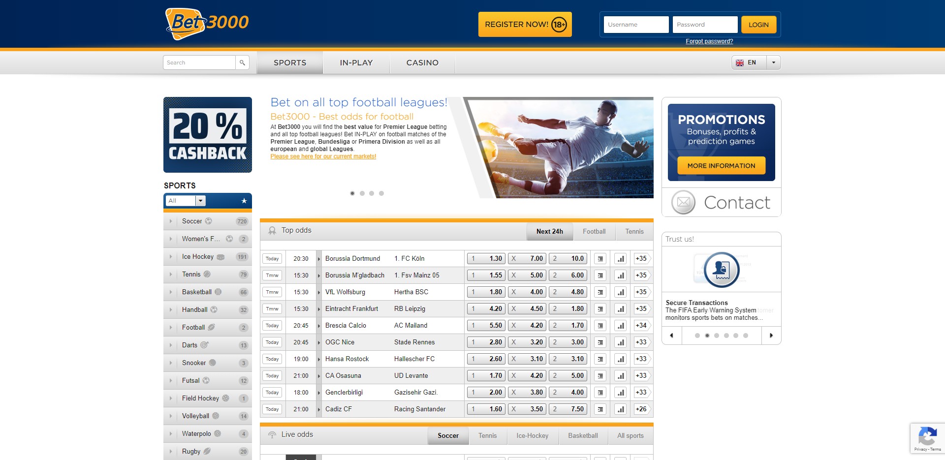Image resolution: width=945 pixels, height=460 pixels.
Task: Expand Handball in sports list
Action: (x=171, y=310)
